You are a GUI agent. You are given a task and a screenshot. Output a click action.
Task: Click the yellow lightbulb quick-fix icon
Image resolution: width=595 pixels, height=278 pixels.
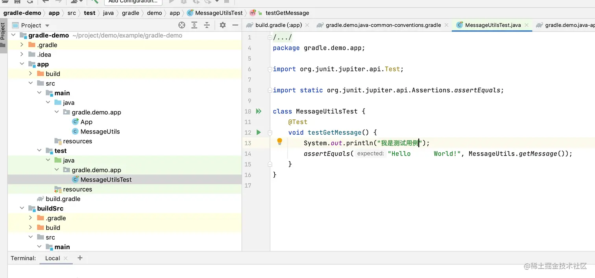click(280, 142)
